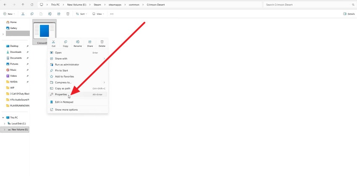Click the Share icon in toolbar
357x176 pixels.
pos(59,14)
